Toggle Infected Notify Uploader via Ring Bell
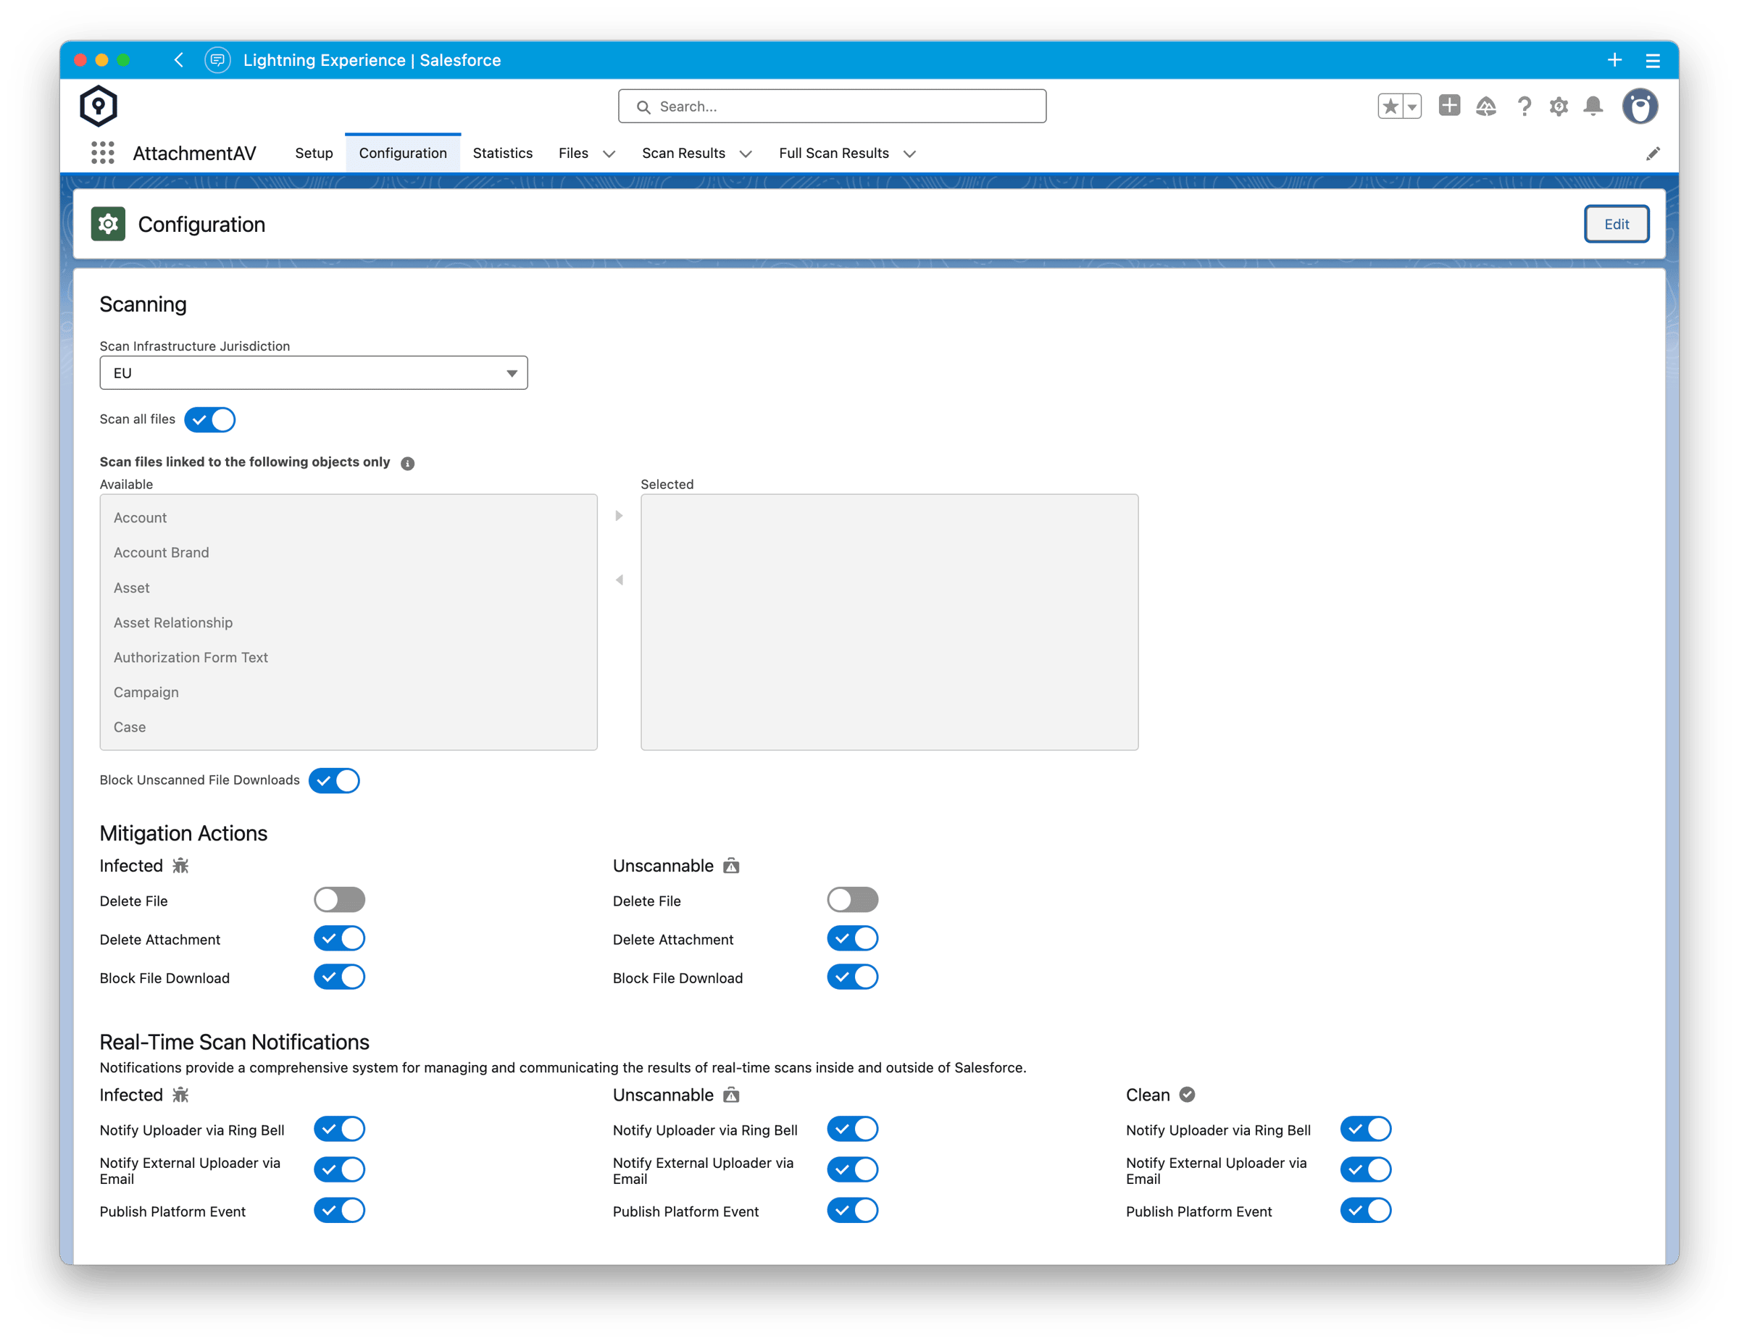1739x1344 pixels. pyautogui.click(x=340, y=1129)
